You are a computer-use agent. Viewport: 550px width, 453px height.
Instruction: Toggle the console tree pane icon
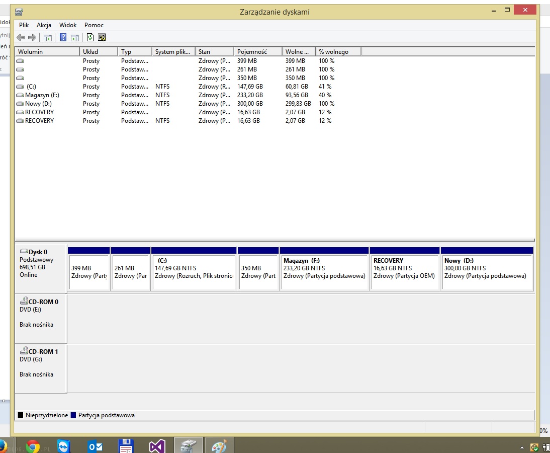coord(48,38)
